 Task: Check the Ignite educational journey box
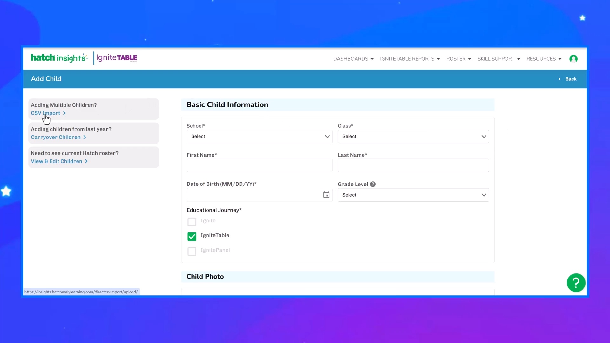click(192, 222)
